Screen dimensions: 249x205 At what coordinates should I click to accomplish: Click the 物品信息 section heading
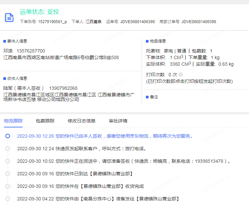pyautogui.click(x=158, y=41)
